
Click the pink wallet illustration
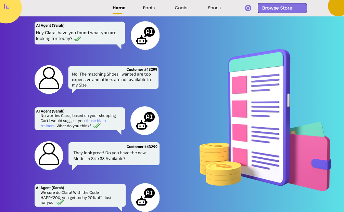tap(310, 161)
